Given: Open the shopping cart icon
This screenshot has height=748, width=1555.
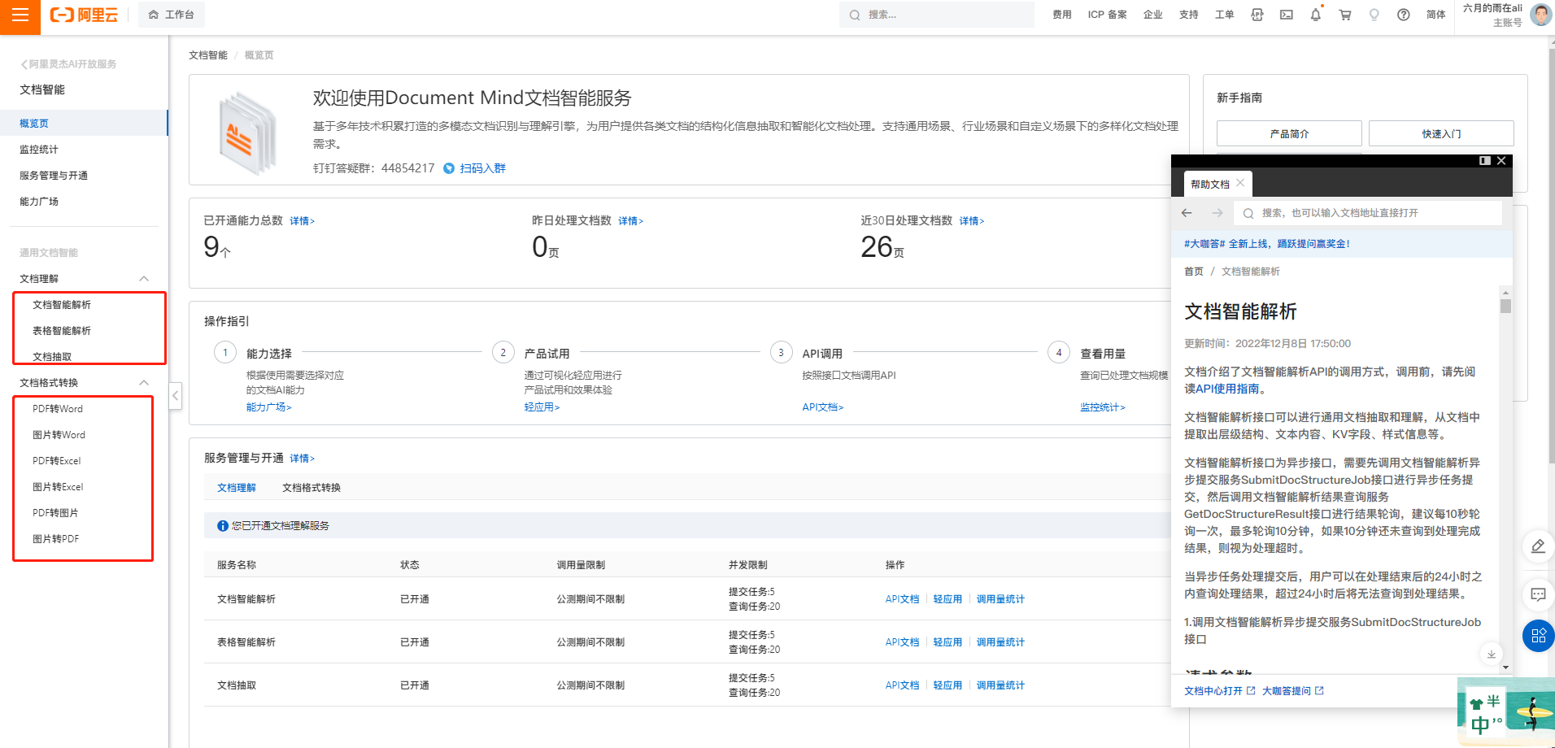Looking at the screenshot, I should coord(1345,15).
